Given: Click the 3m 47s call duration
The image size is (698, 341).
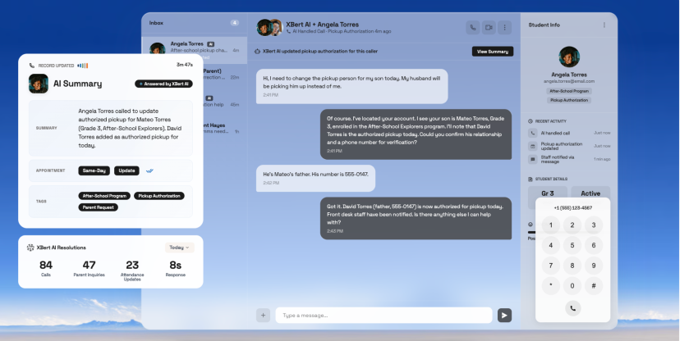Looking at the screenshot, I should coord(184,65).
